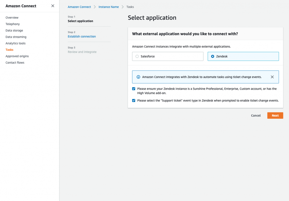Open the Data storage section

tap(14, 30)
